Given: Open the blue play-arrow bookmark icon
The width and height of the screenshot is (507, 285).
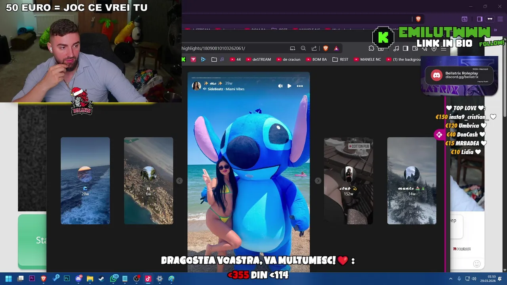Looking at the screenshot, I should click(x=203, y=59).
